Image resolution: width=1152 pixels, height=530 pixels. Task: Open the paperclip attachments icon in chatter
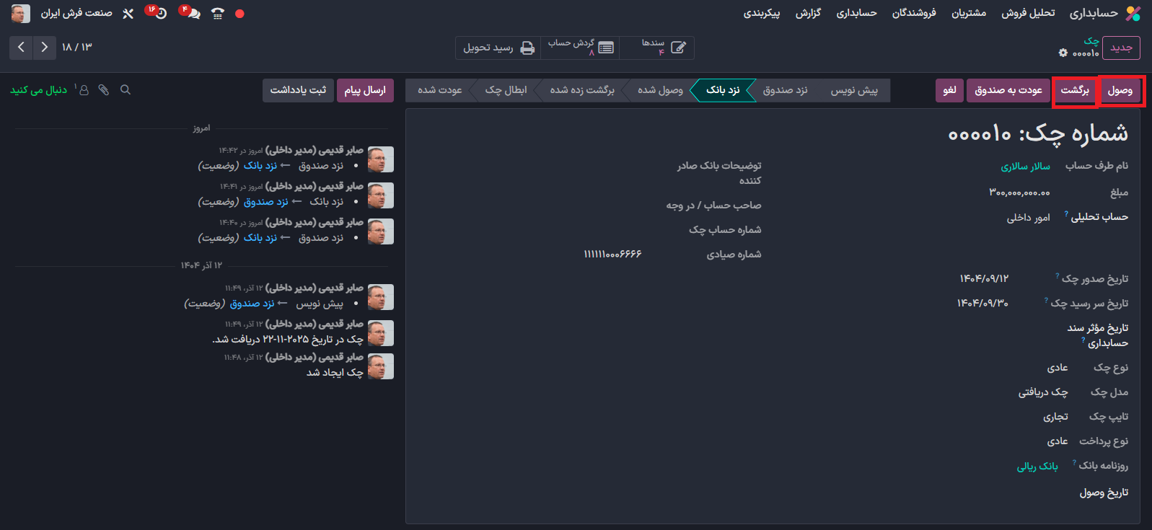point(104,90)
